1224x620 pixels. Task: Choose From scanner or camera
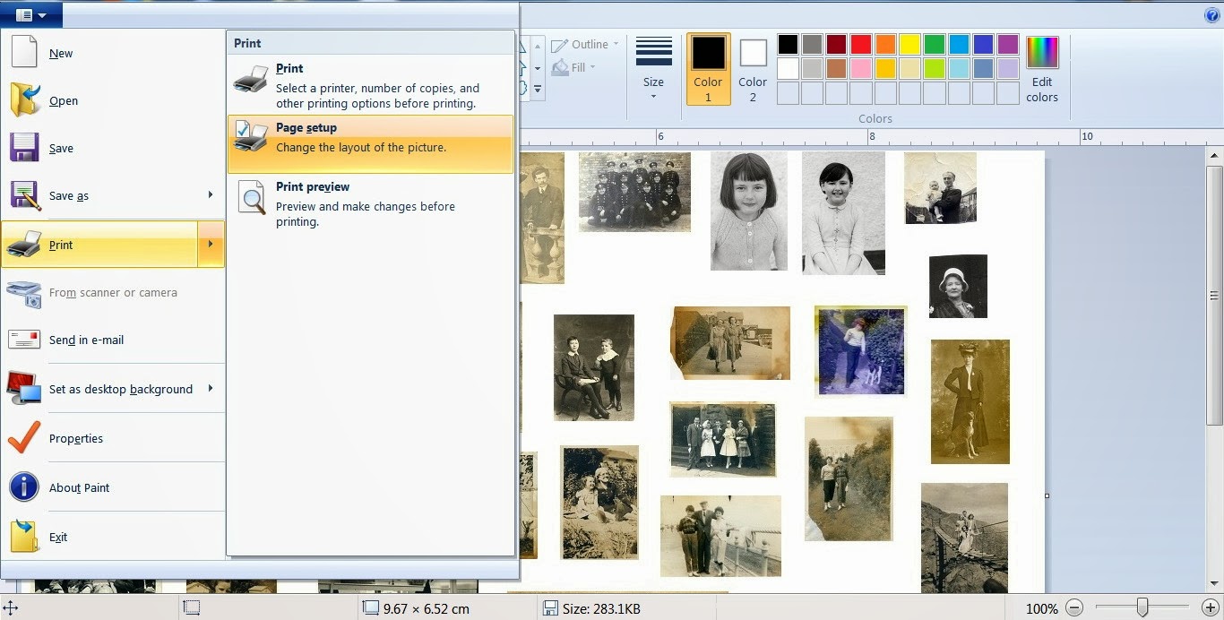pos(113,292)
